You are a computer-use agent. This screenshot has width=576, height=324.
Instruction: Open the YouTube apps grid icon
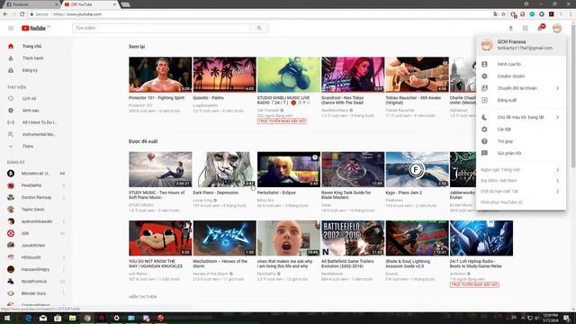point(526,28)
